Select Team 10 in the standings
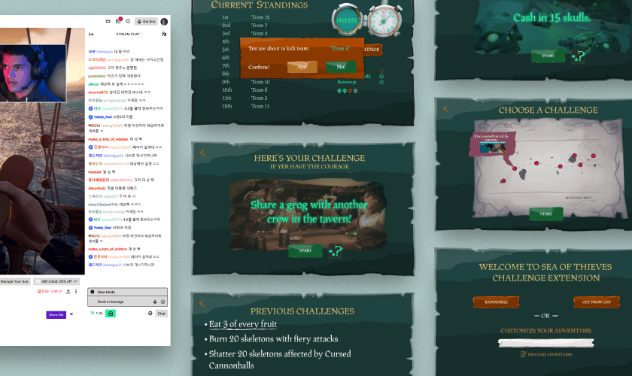632x376 pixels. click(260, 82)
